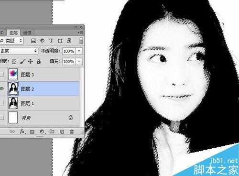Select the pixel layer filter icon

point(33,41)
